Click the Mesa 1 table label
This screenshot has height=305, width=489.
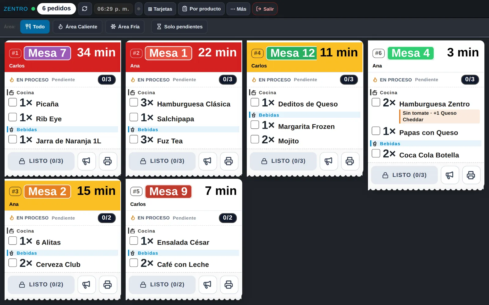point(168,53)
